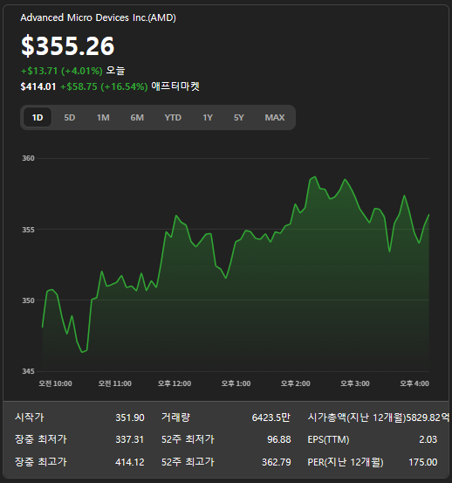This screenshot has height=483, width=452.
Task: Click the chart's lowest dip before 오전 11:00
Action: [x=82, y=352]
